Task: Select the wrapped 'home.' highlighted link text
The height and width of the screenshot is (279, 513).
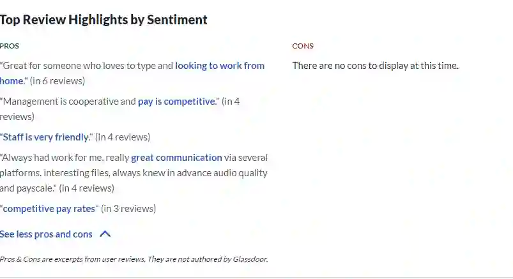Action: (12, 81)
